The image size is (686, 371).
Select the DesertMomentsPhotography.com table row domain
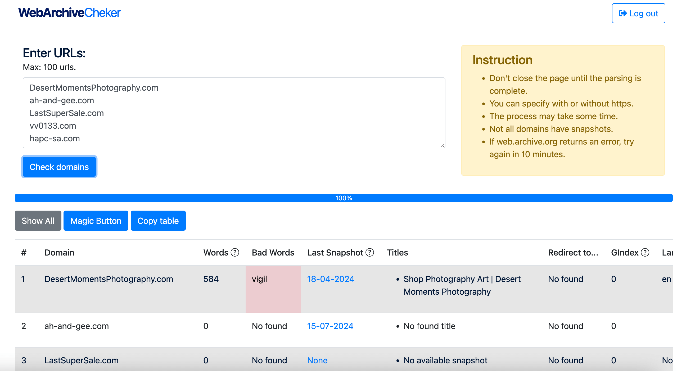pos(109,279)
